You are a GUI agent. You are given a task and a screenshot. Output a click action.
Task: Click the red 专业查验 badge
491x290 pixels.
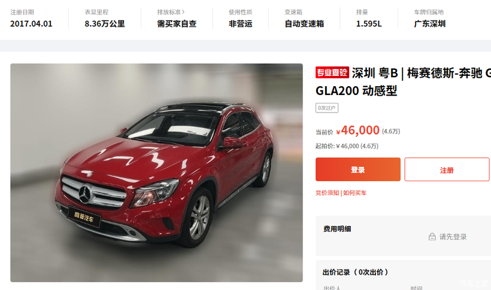pos(332,72)
